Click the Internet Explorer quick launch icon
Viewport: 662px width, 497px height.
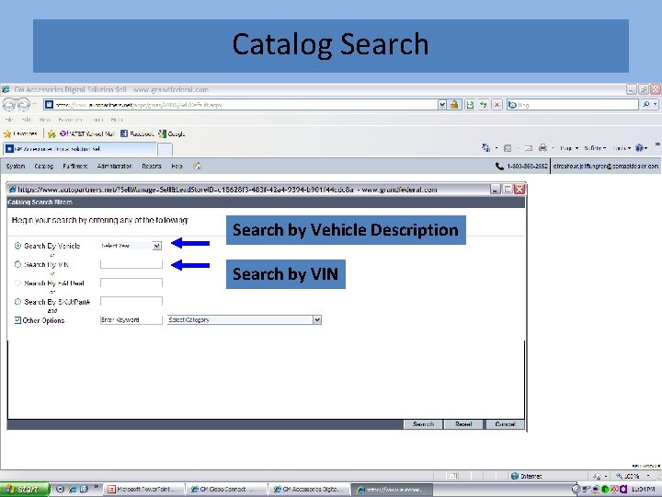(x=73, y=490)
